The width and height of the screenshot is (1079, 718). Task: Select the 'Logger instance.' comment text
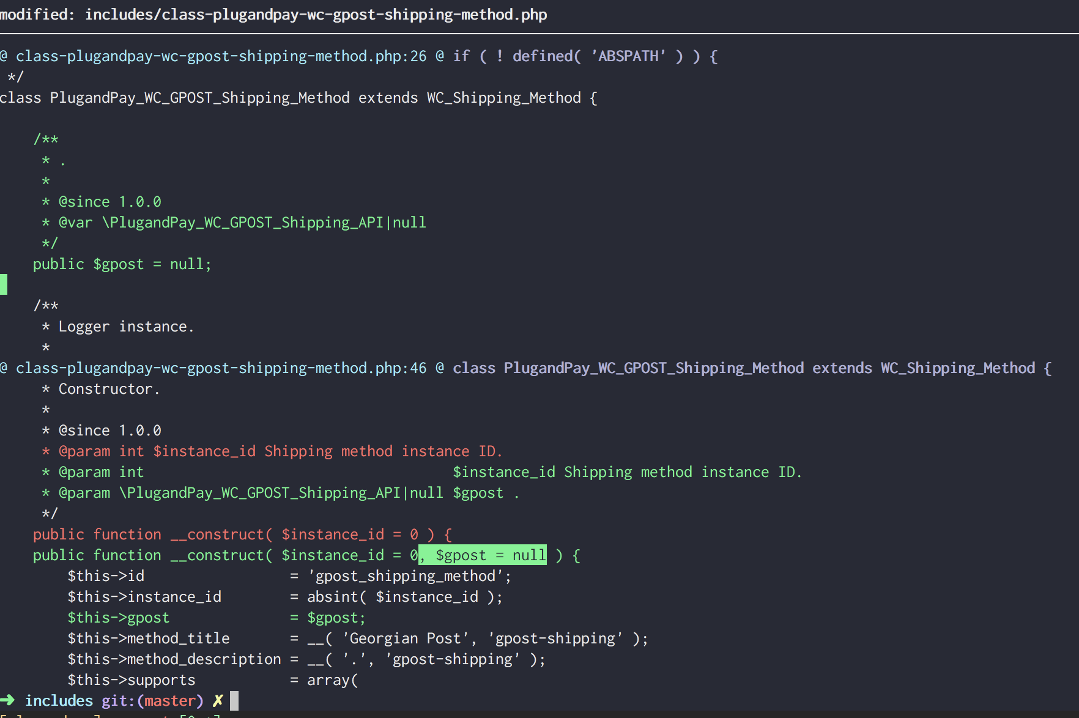[x=126, y=326]
